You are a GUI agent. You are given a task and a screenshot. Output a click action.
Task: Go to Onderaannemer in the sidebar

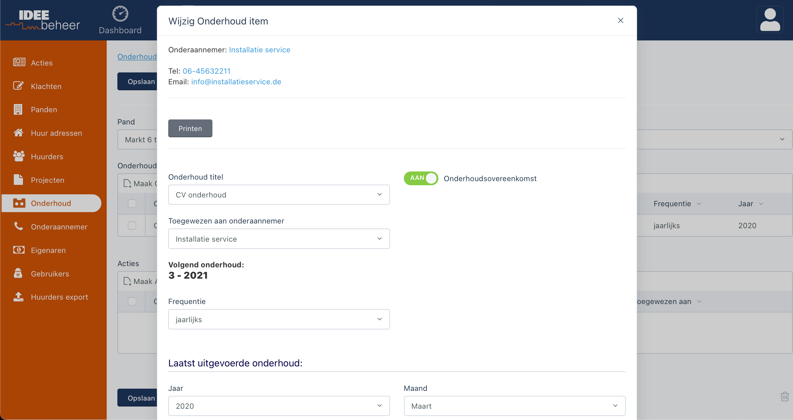59,227
